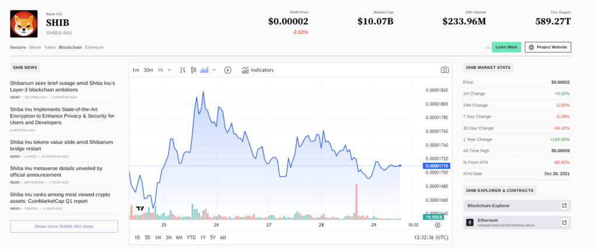The image size is (597, 249).
Task: Click the -80.62% From ATH value
Action: tap(561, 162)
